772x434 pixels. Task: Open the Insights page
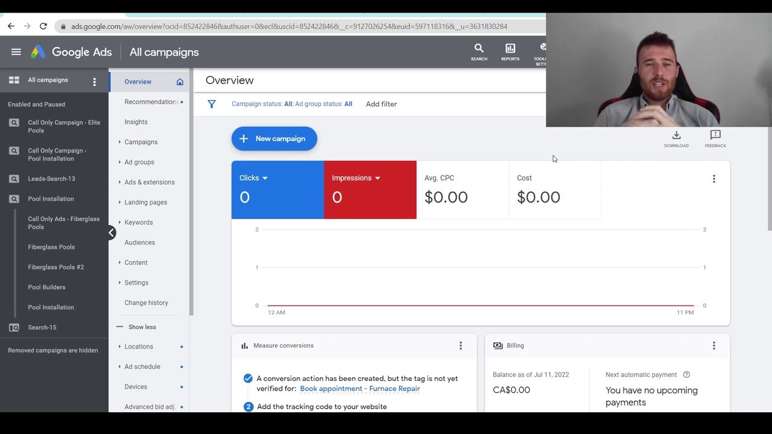click(136, 122)
